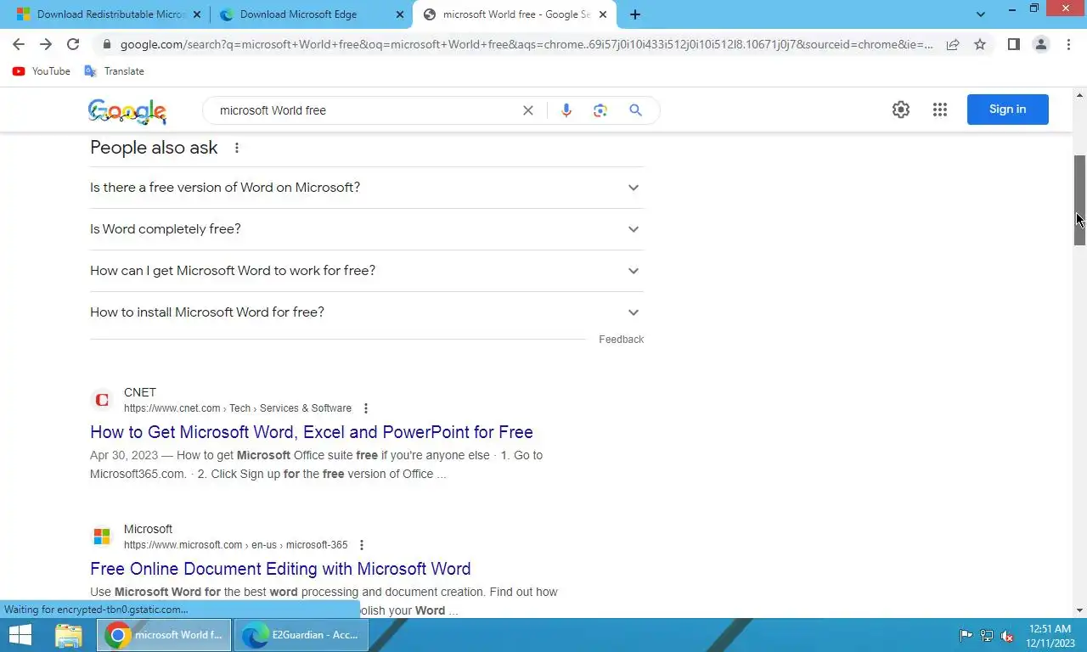Viewport: 1087px width, 652px height.
Task: Open a new browser tab
Action: (x=635, y=14)
